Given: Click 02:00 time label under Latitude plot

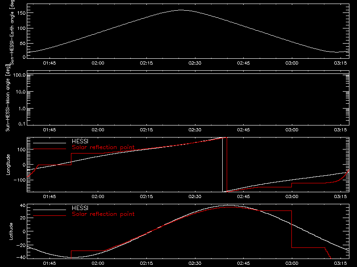Looking at the screenshot, I should coord(98,263).
